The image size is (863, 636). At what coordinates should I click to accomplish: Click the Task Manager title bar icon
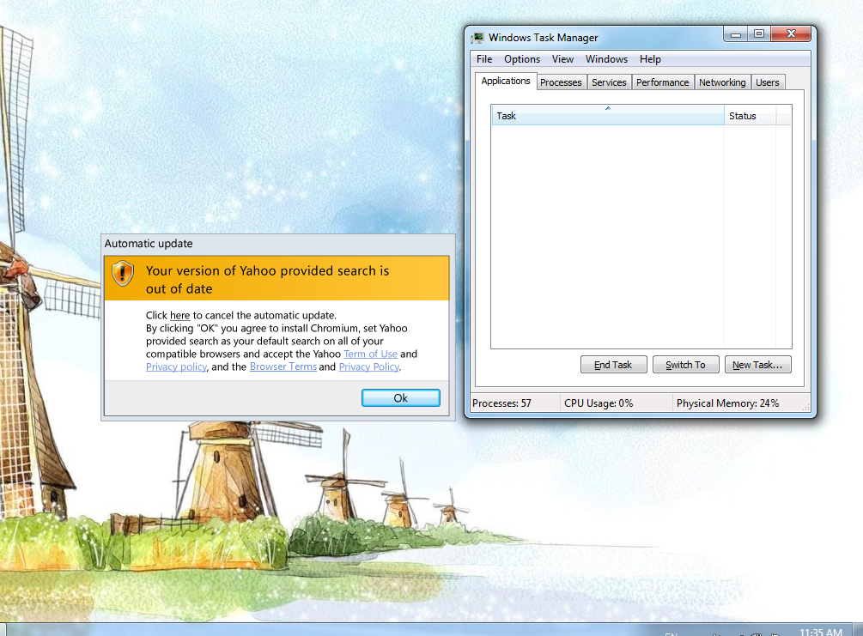point(478,37)
